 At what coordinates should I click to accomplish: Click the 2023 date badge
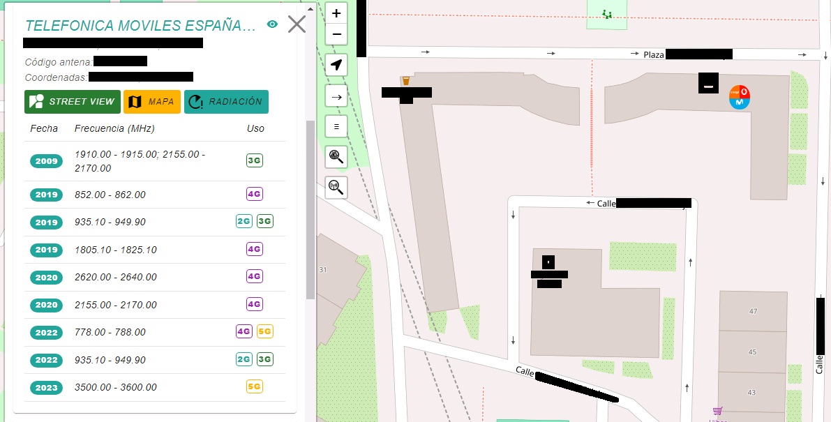tap(46, 388)
